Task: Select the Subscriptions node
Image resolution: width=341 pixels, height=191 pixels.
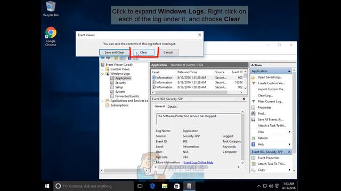Action: click(119, 105)
